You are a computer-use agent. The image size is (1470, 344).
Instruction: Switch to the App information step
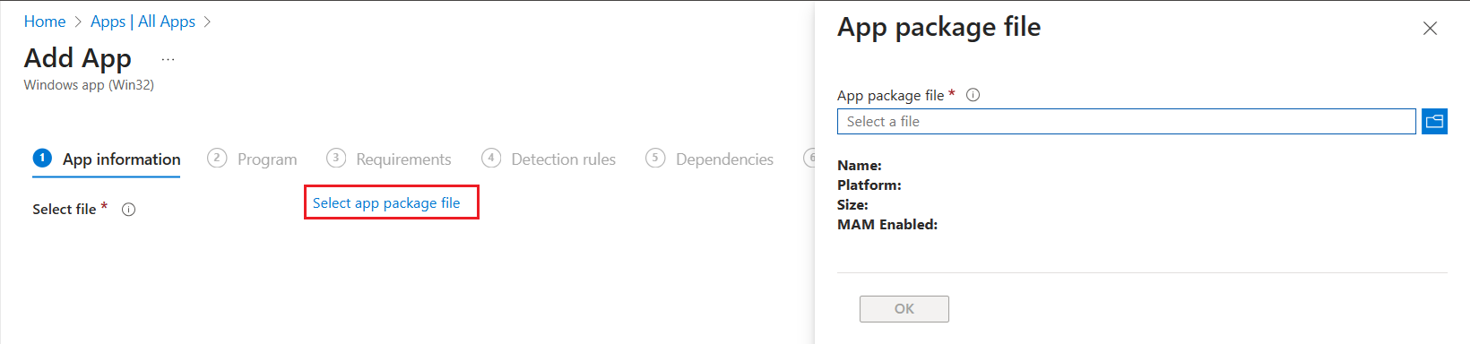point(107,159)
